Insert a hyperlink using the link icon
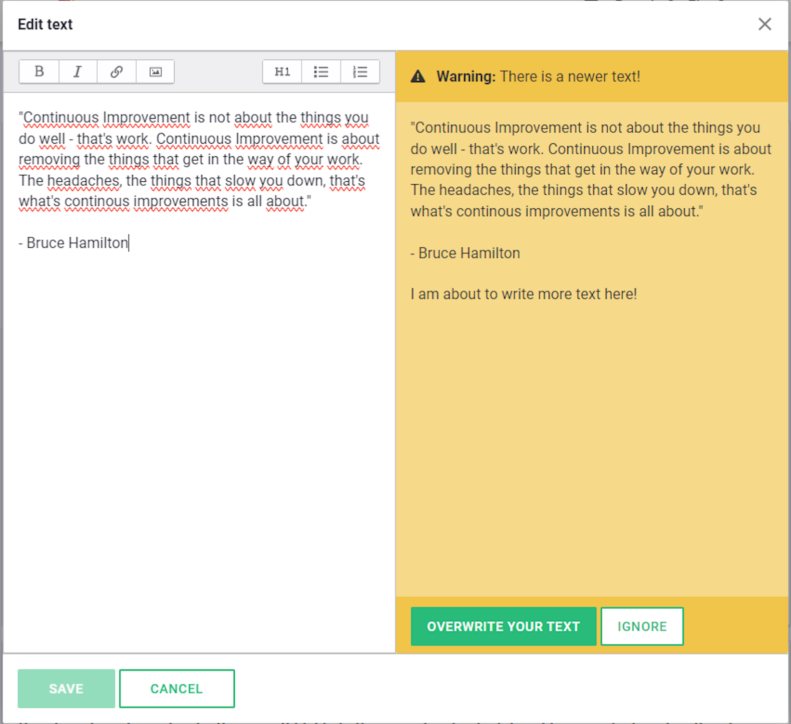Screen dimensions: 791x724 coord(117,72)
